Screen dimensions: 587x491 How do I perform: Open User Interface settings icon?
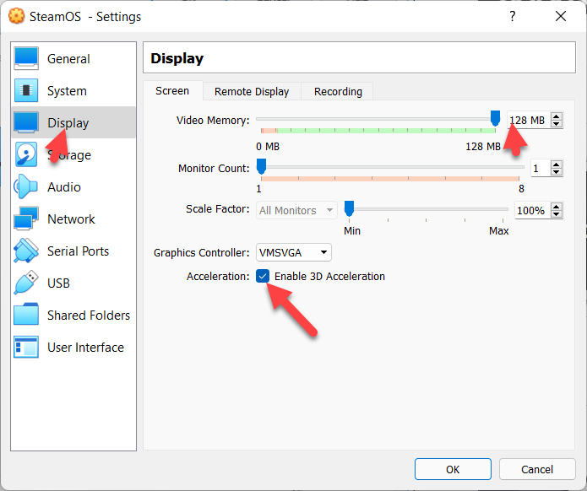(x=26, y=347)
